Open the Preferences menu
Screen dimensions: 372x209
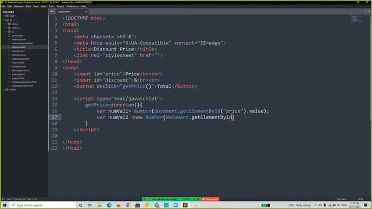pos(72,6)
